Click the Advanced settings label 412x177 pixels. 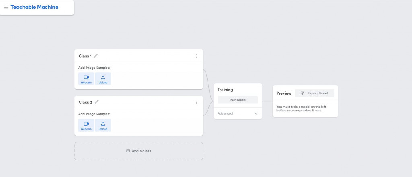point(225,113)
